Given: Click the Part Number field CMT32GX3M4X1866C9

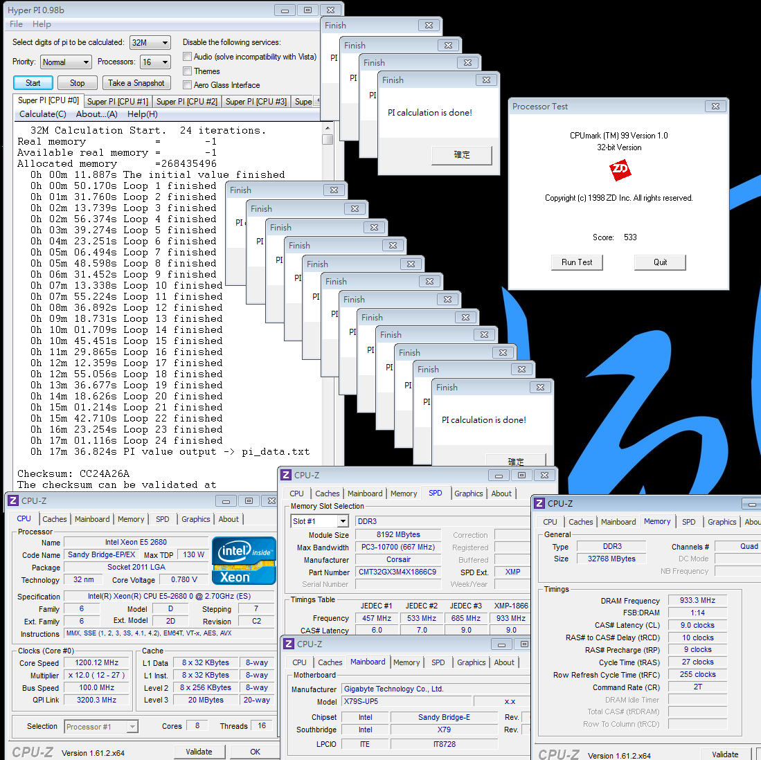Looking at the screenshot, I should tap(397, 572).
